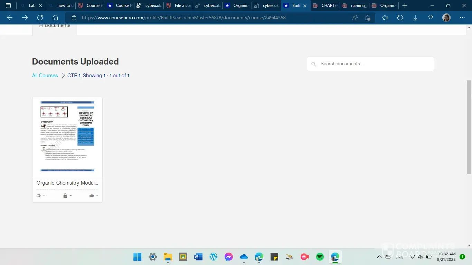The width and height of the screenshot is (472, 265).
Task: Open Edge Settings and more menu
Action: point(462,18)
